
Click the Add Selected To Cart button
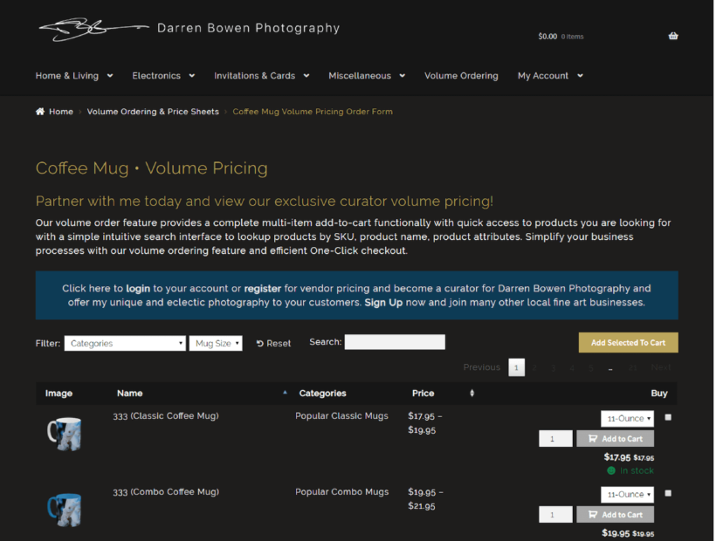[x=629, y=343]
